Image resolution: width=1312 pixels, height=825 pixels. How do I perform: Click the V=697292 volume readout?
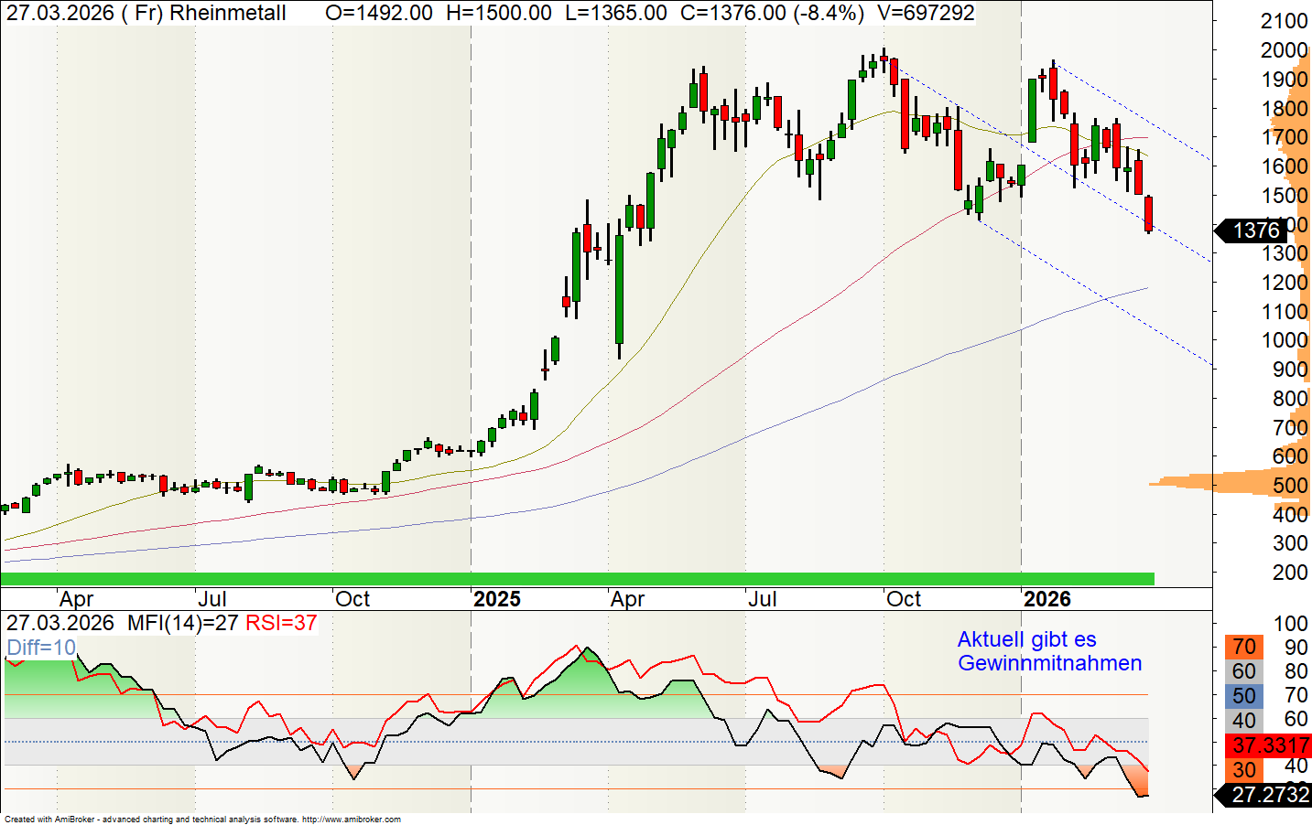[x=925, y=13]
